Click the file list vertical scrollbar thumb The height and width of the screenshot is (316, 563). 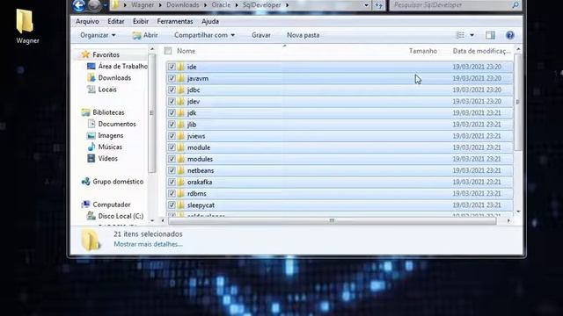point(518,102)
